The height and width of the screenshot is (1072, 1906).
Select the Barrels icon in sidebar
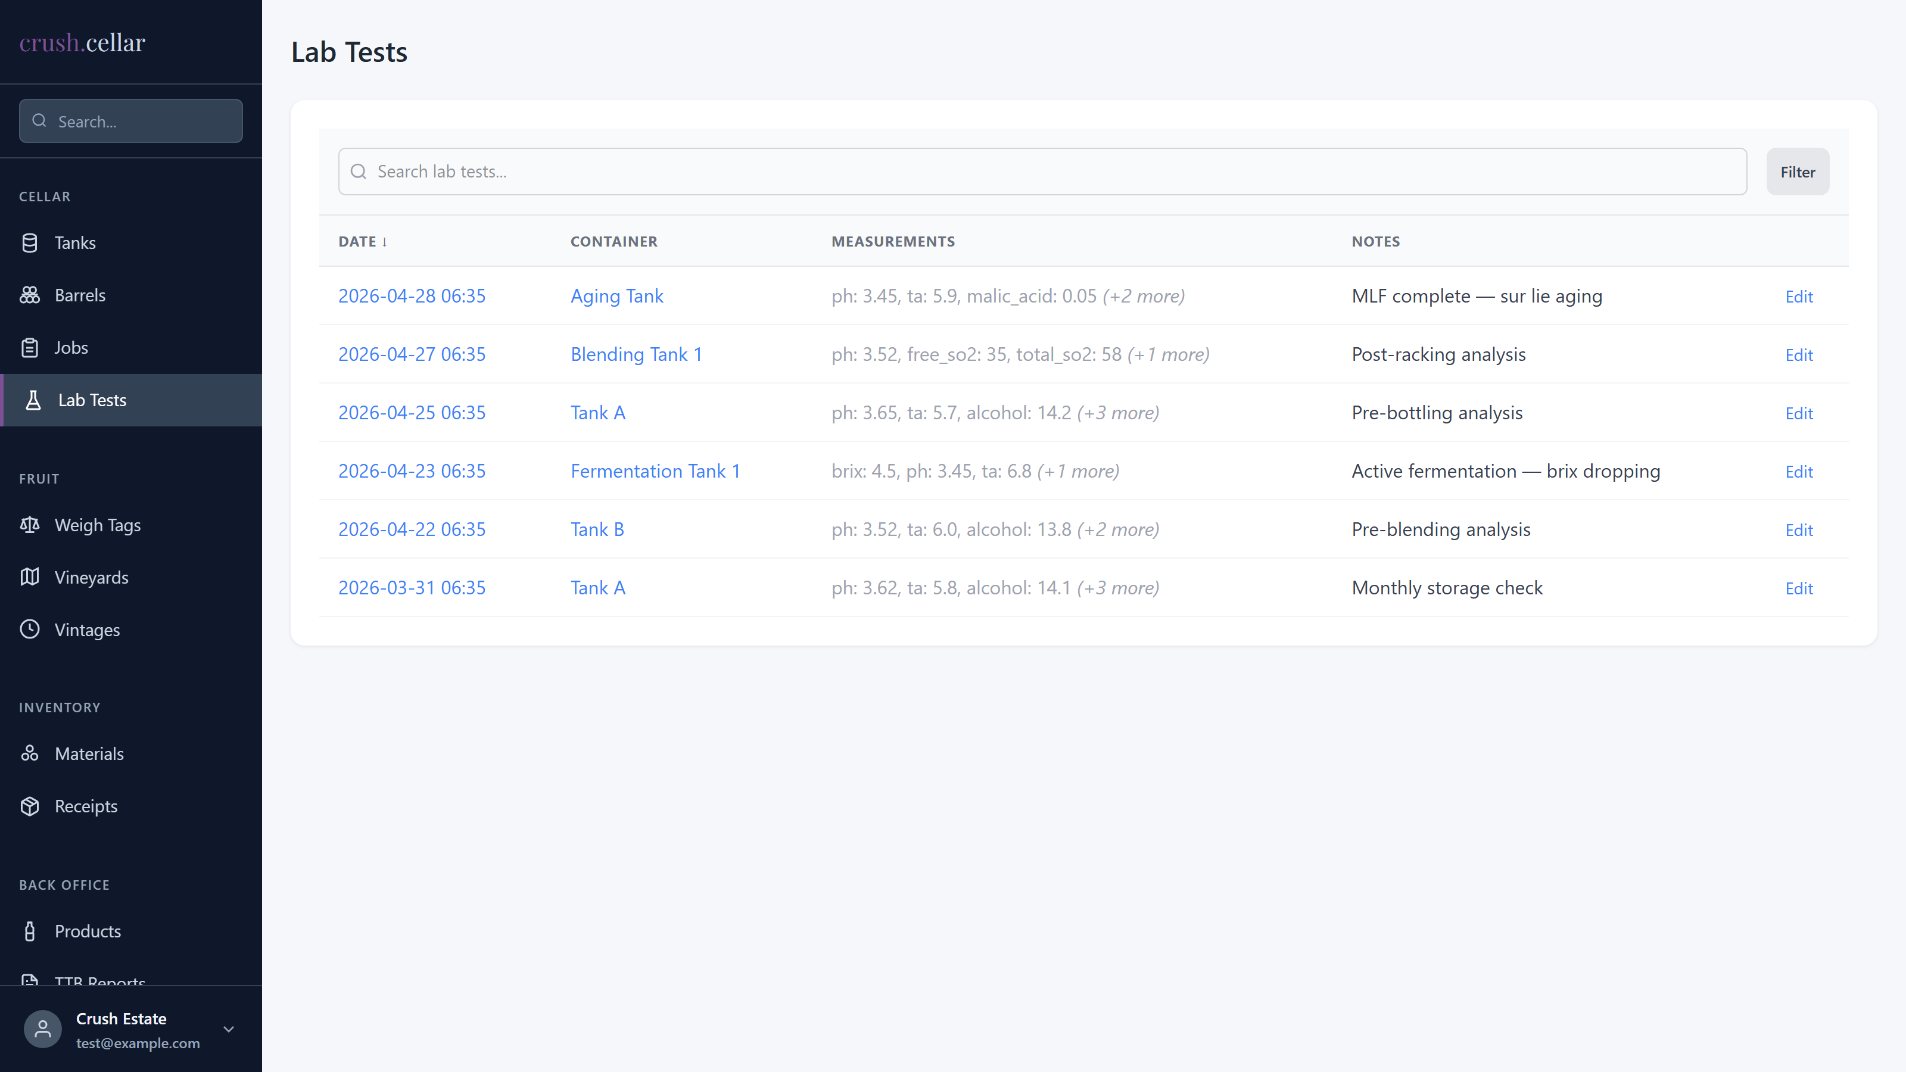pos(30,295)
